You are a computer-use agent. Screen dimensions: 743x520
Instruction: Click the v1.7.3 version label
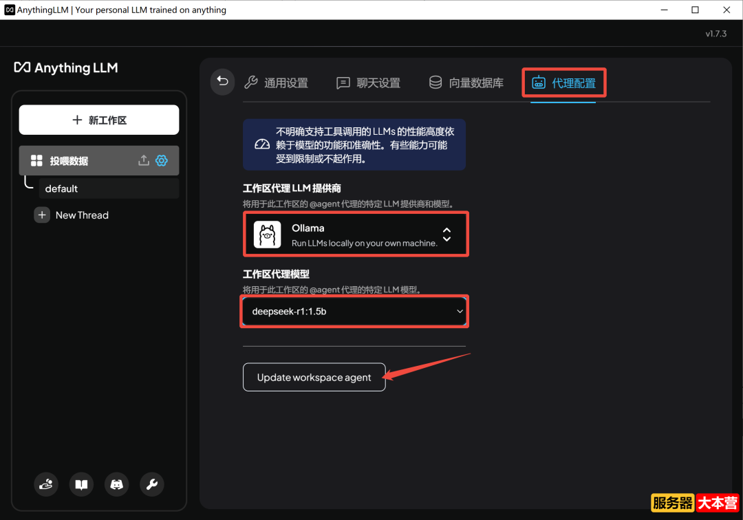(x=715, y=34)
